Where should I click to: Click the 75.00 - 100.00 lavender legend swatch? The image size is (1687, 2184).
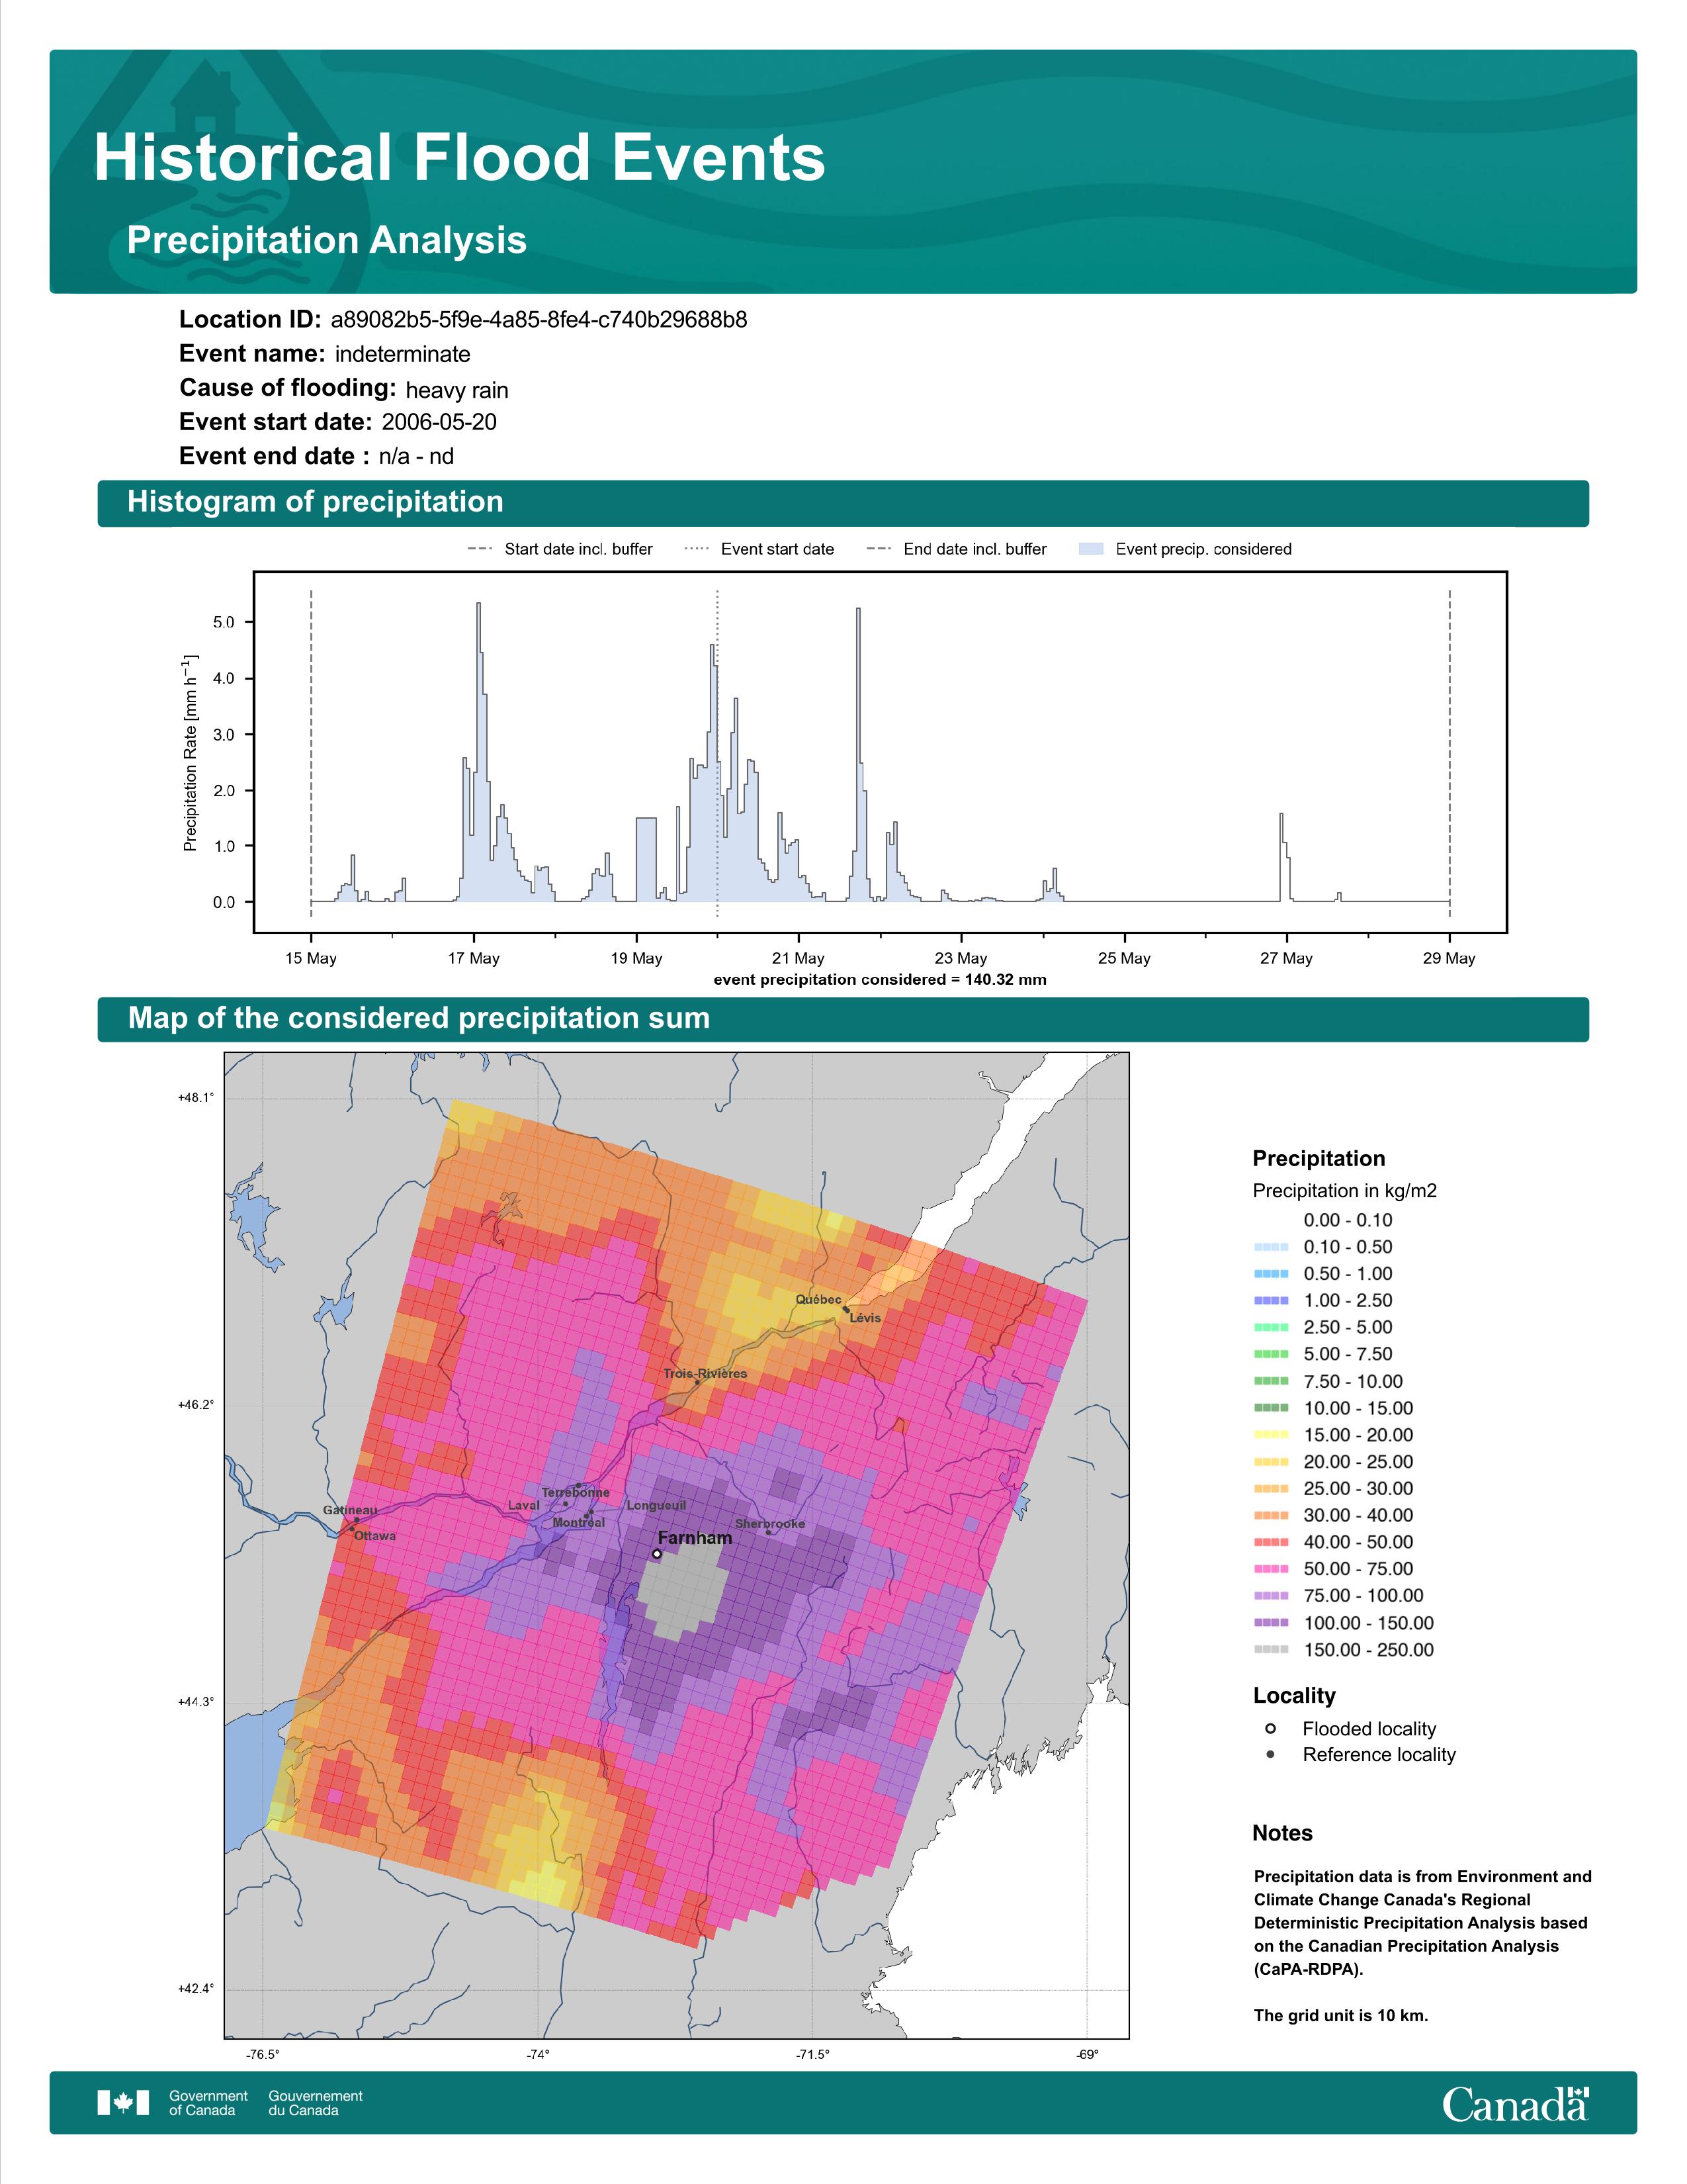point(1272,1595)
